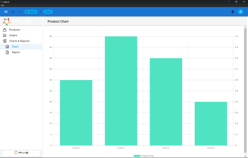
Task: Click the forward navigation arrow
Action: pyautogui.click(x=20, y=12)
